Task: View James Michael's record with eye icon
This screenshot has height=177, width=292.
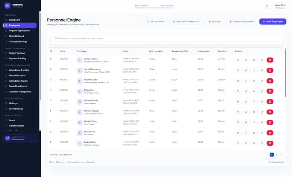Action: tap(254, 60)
